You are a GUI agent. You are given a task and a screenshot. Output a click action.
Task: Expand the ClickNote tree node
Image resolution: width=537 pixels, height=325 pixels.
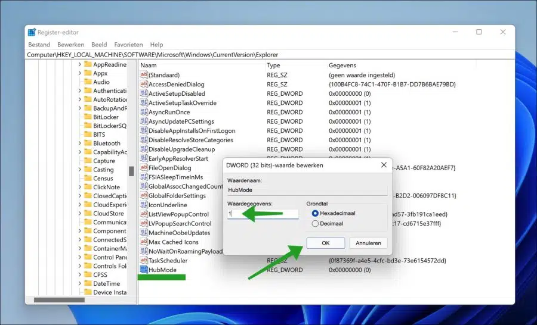pos(80,187)
